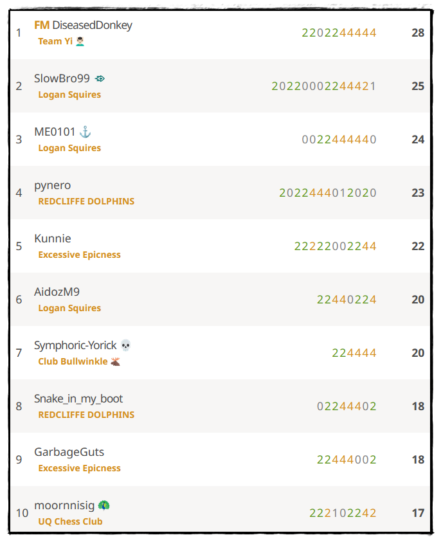Select the AidozM9 player name
The image size is (441, 542).
(x=57, y=292)
